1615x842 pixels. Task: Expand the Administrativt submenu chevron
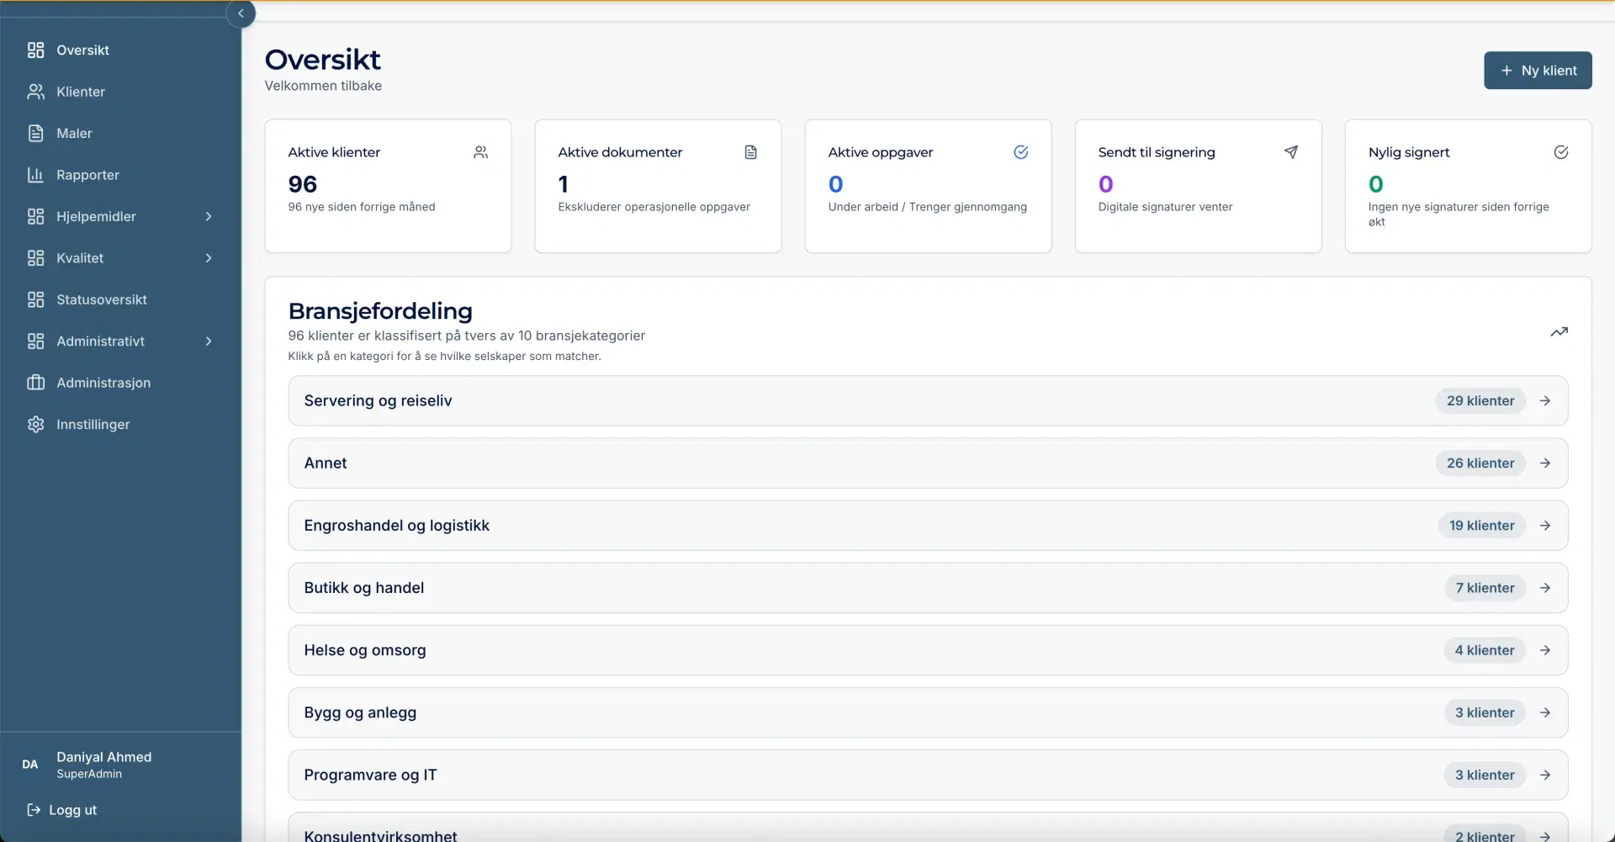209,342
